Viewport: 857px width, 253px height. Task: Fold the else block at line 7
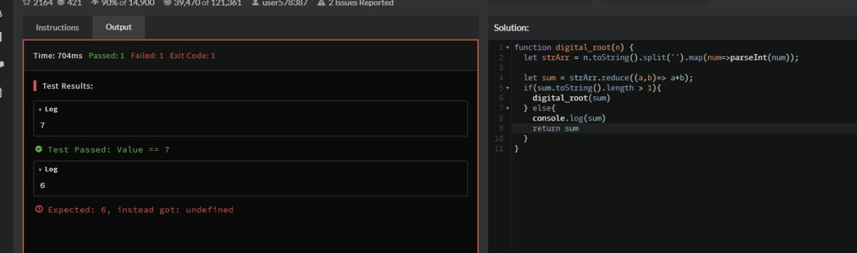point(508,108)
